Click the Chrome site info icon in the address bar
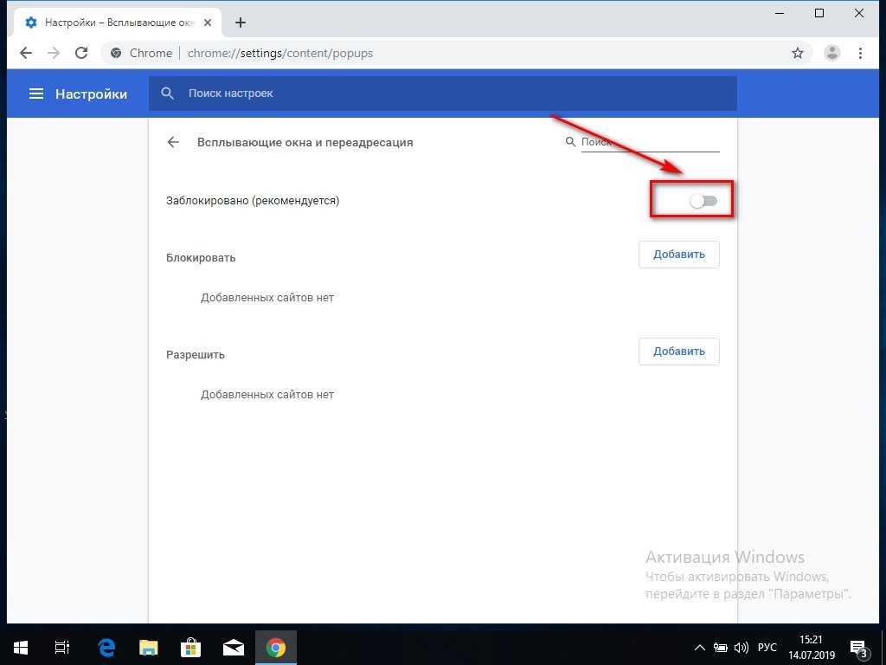This screenshot has width=886, height=665. [x=117, y=53]
